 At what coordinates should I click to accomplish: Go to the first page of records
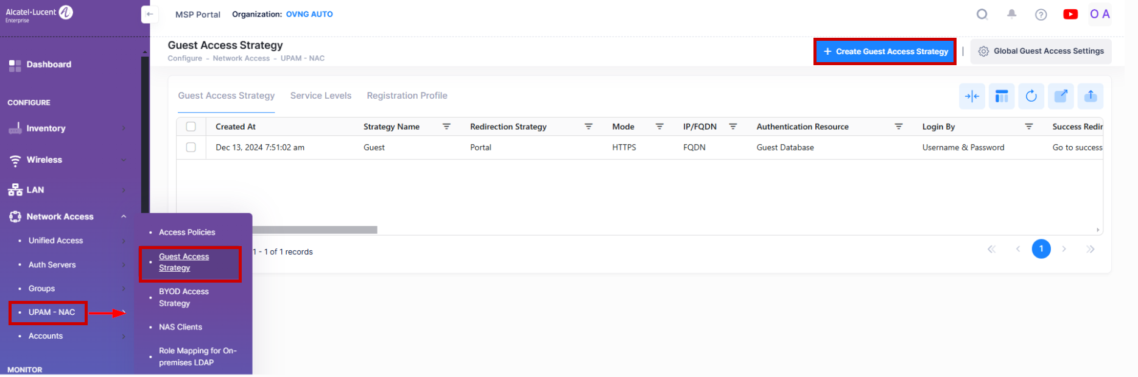pos(991,249)
